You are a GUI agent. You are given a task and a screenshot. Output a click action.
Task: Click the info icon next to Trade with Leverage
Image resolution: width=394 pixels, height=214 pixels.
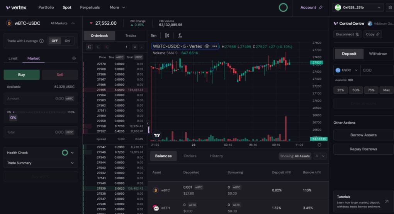pos(42,41)
